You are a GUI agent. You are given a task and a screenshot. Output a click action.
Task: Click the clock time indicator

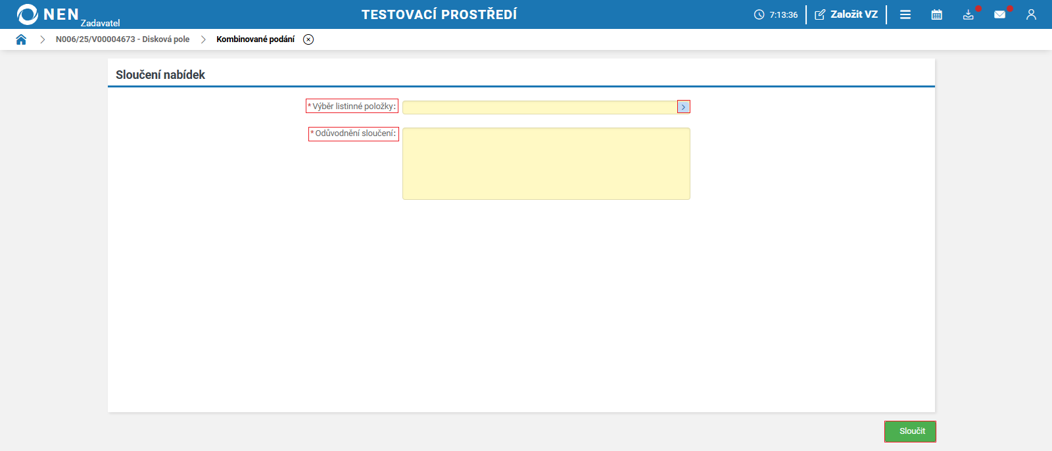pyautogui.click(x=776, y=14)
